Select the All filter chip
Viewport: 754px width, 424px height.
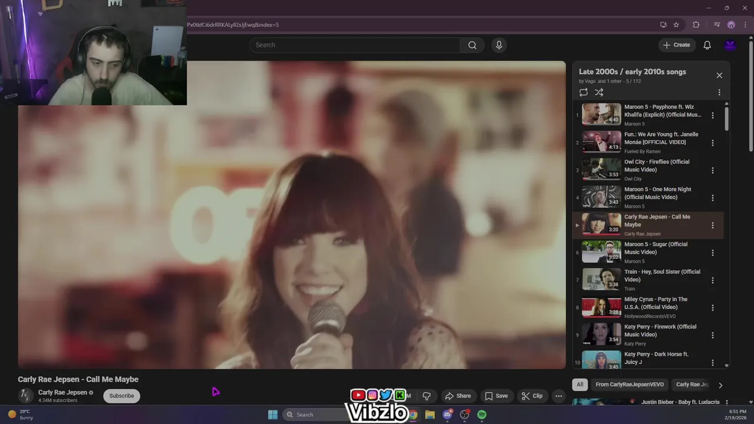point(580,385)
